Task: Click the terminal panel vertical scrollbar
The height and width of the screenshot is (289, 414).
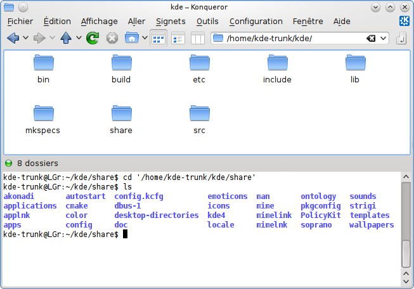Action: tap(406, 222)
